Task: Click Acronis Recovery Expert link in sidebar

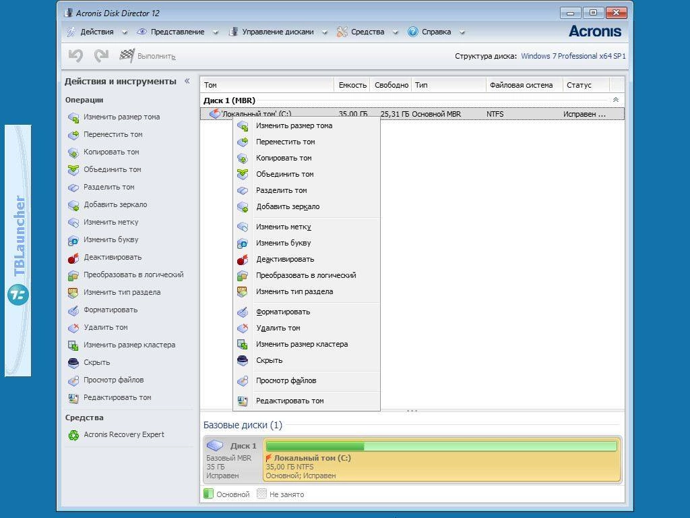Action: click(x=124, y=434)
